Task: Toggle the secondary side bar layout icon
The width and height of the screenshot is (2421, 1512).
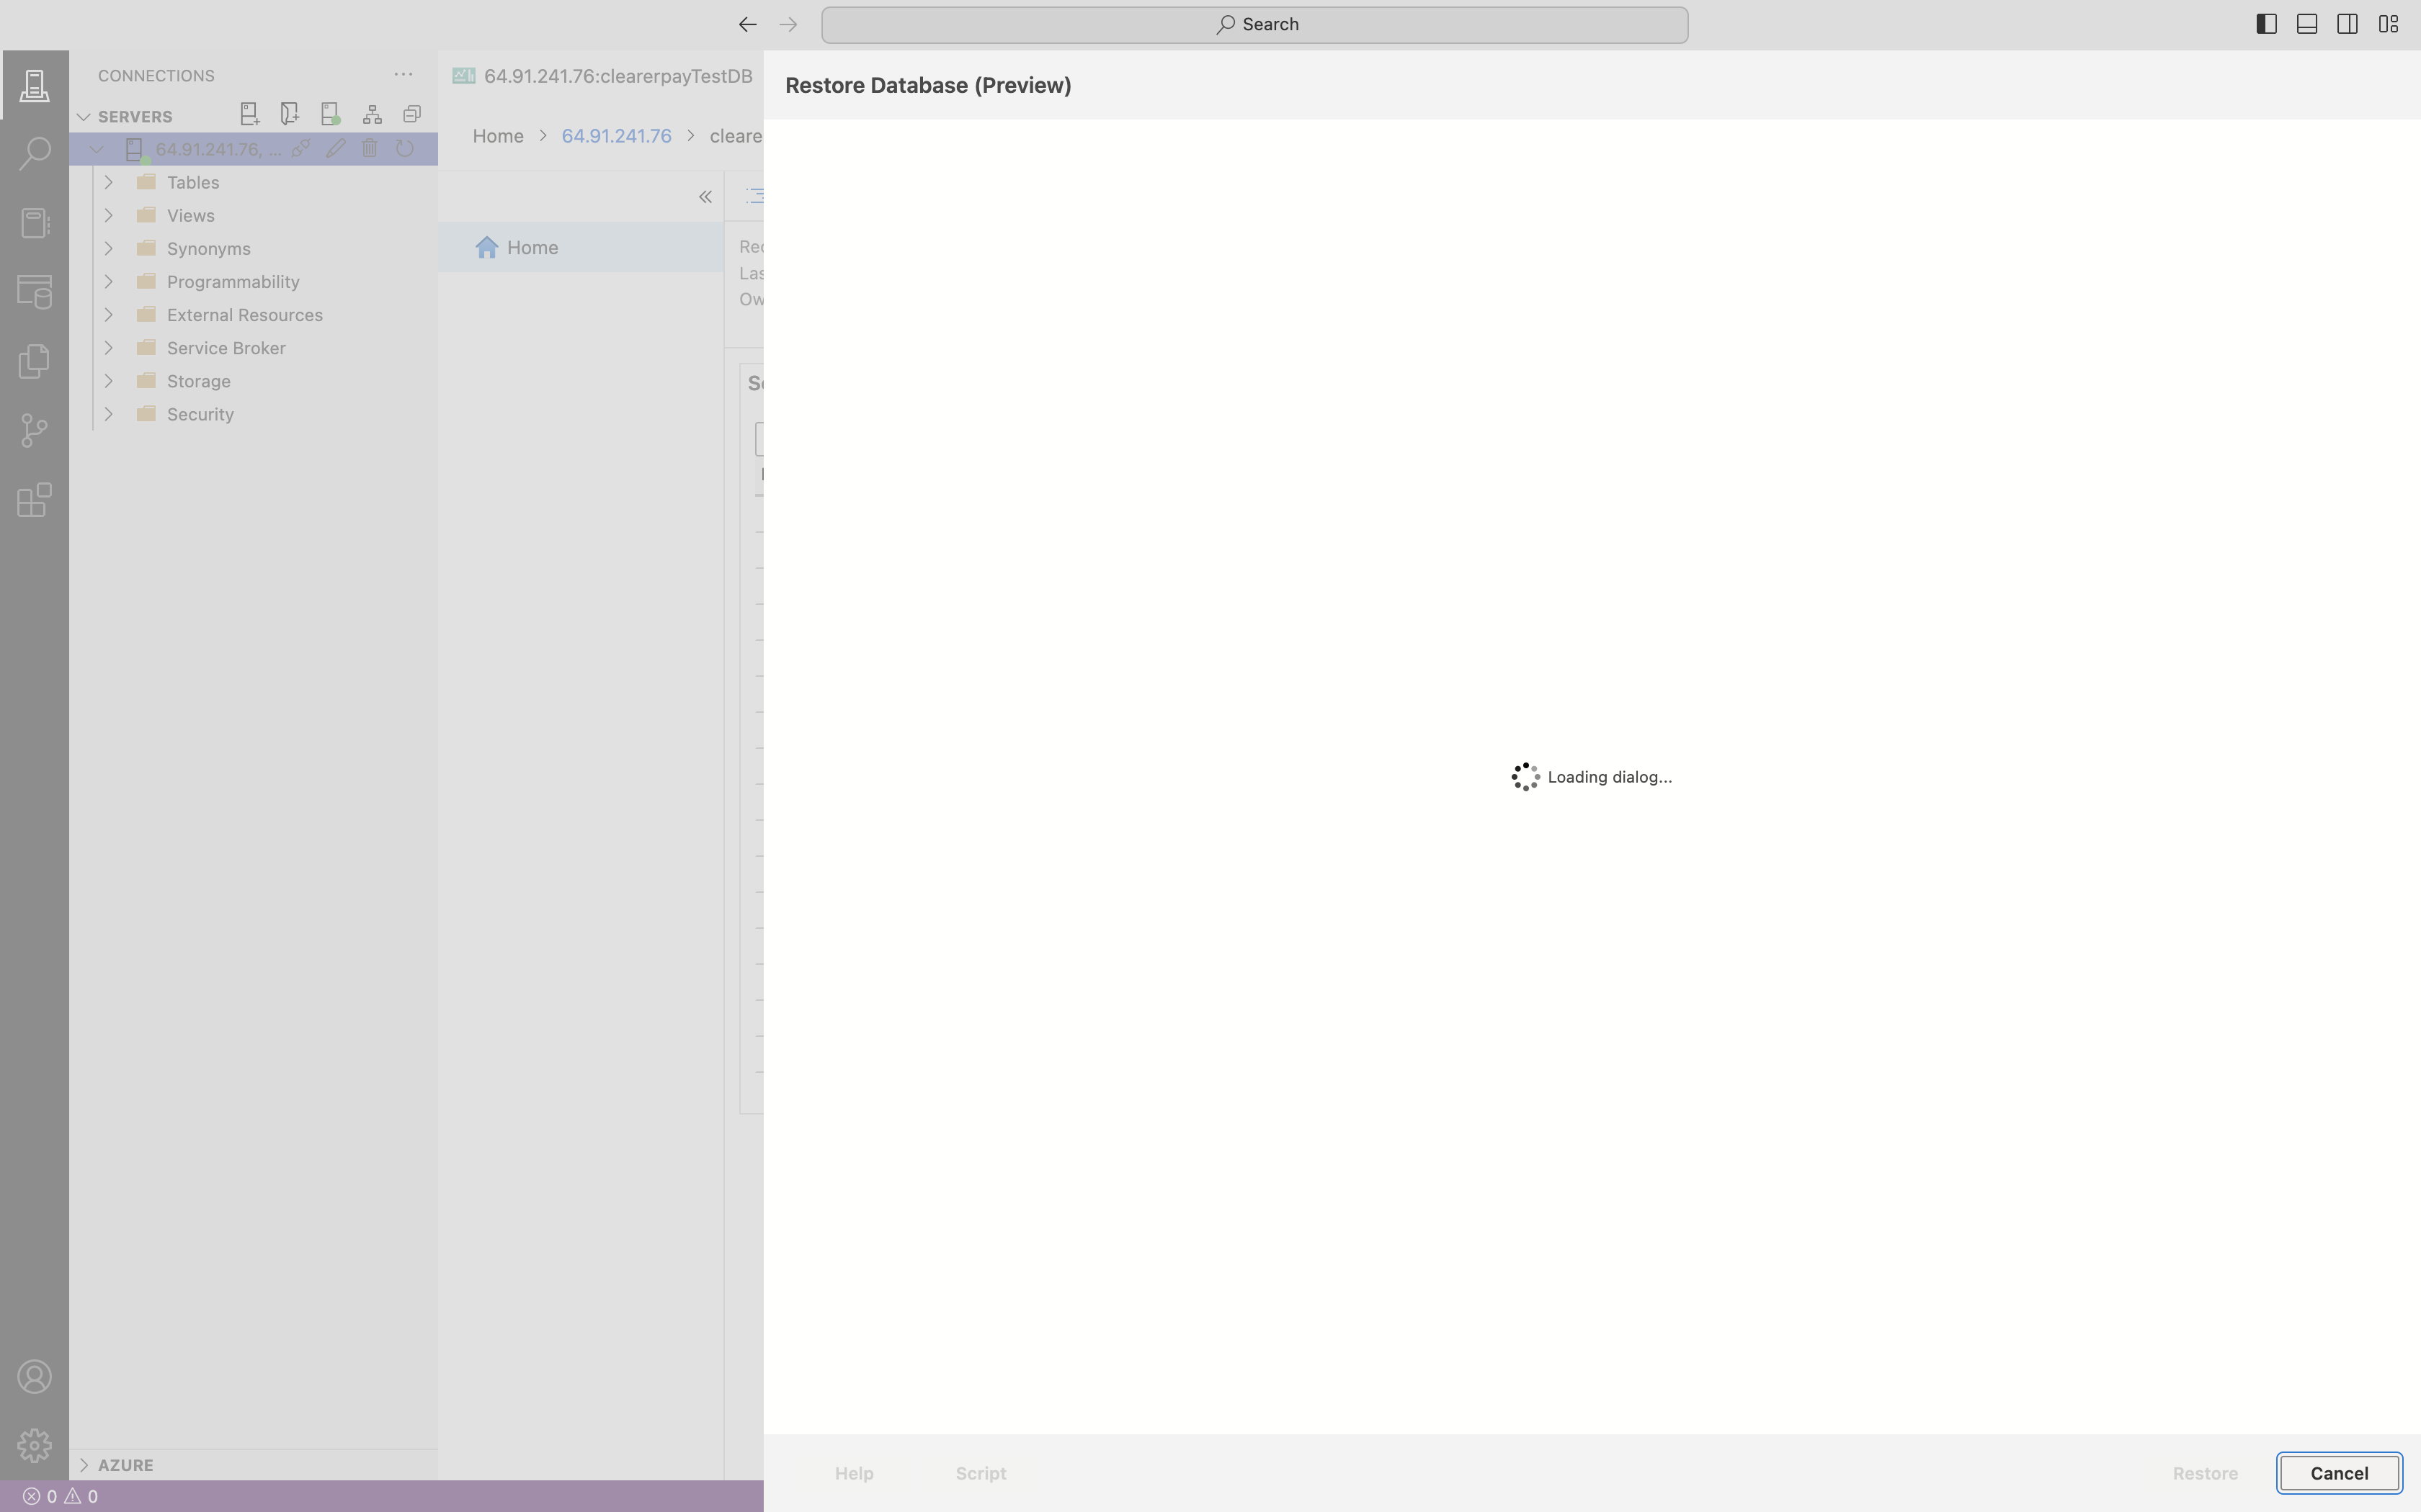Action: pos(2347,24)
